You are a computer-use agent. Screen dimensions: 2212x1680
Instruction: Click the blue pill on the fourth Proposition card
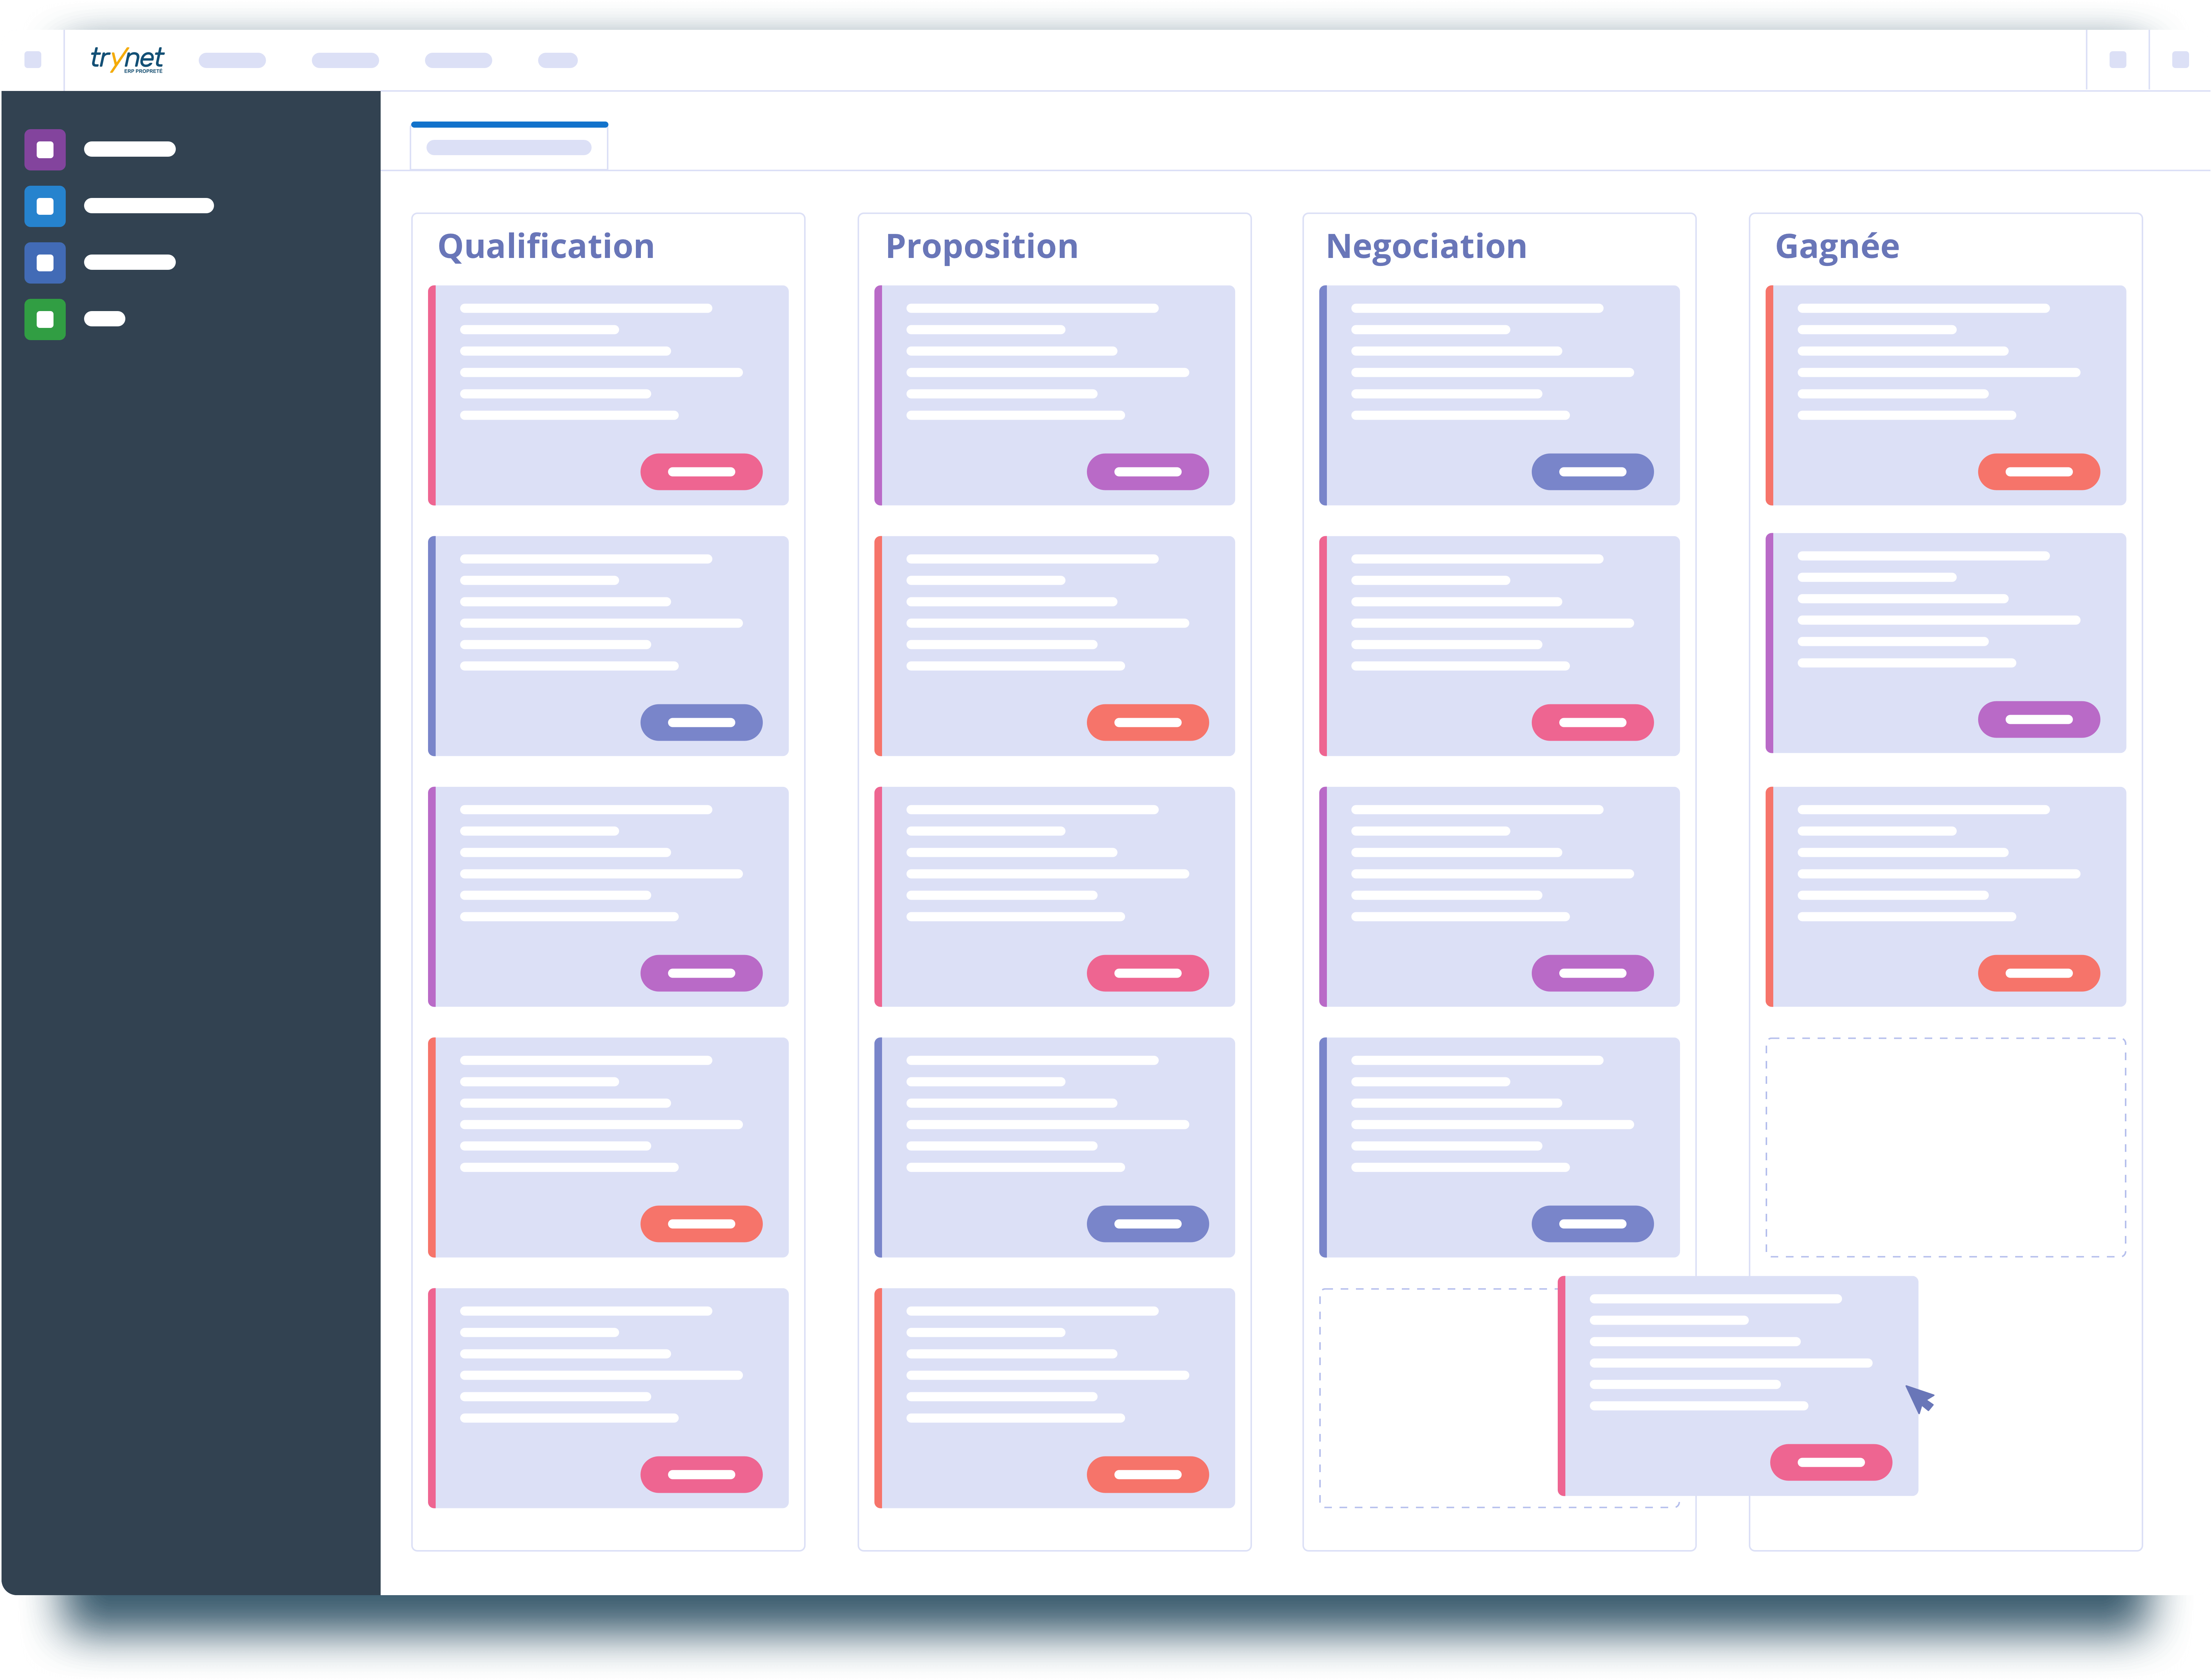(1148, 1224)
